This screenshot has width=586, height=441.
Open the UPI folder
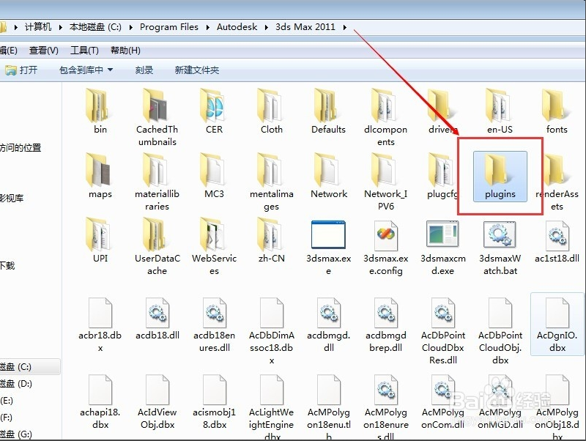[x=100, y=240]
